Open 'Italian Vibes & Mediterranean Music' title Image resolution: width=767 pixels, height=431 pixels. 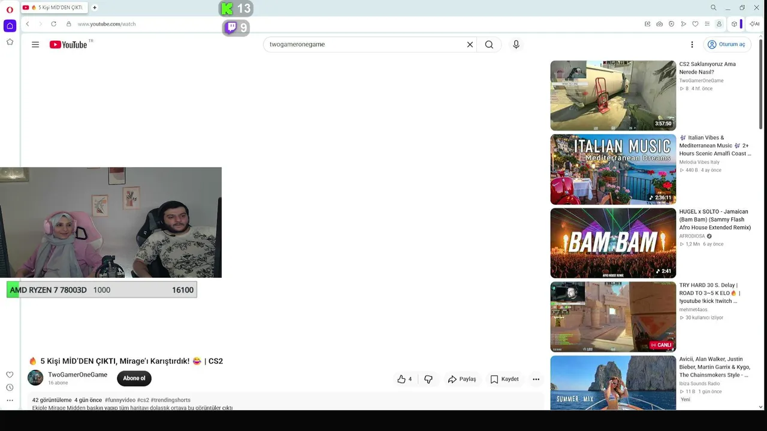[x=715, y=145]
